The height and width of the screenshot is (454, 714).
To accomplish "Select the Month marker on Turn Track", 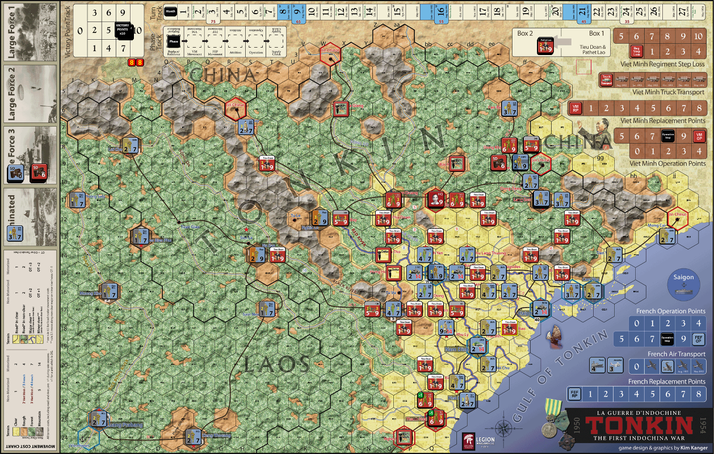I will 170,11.
